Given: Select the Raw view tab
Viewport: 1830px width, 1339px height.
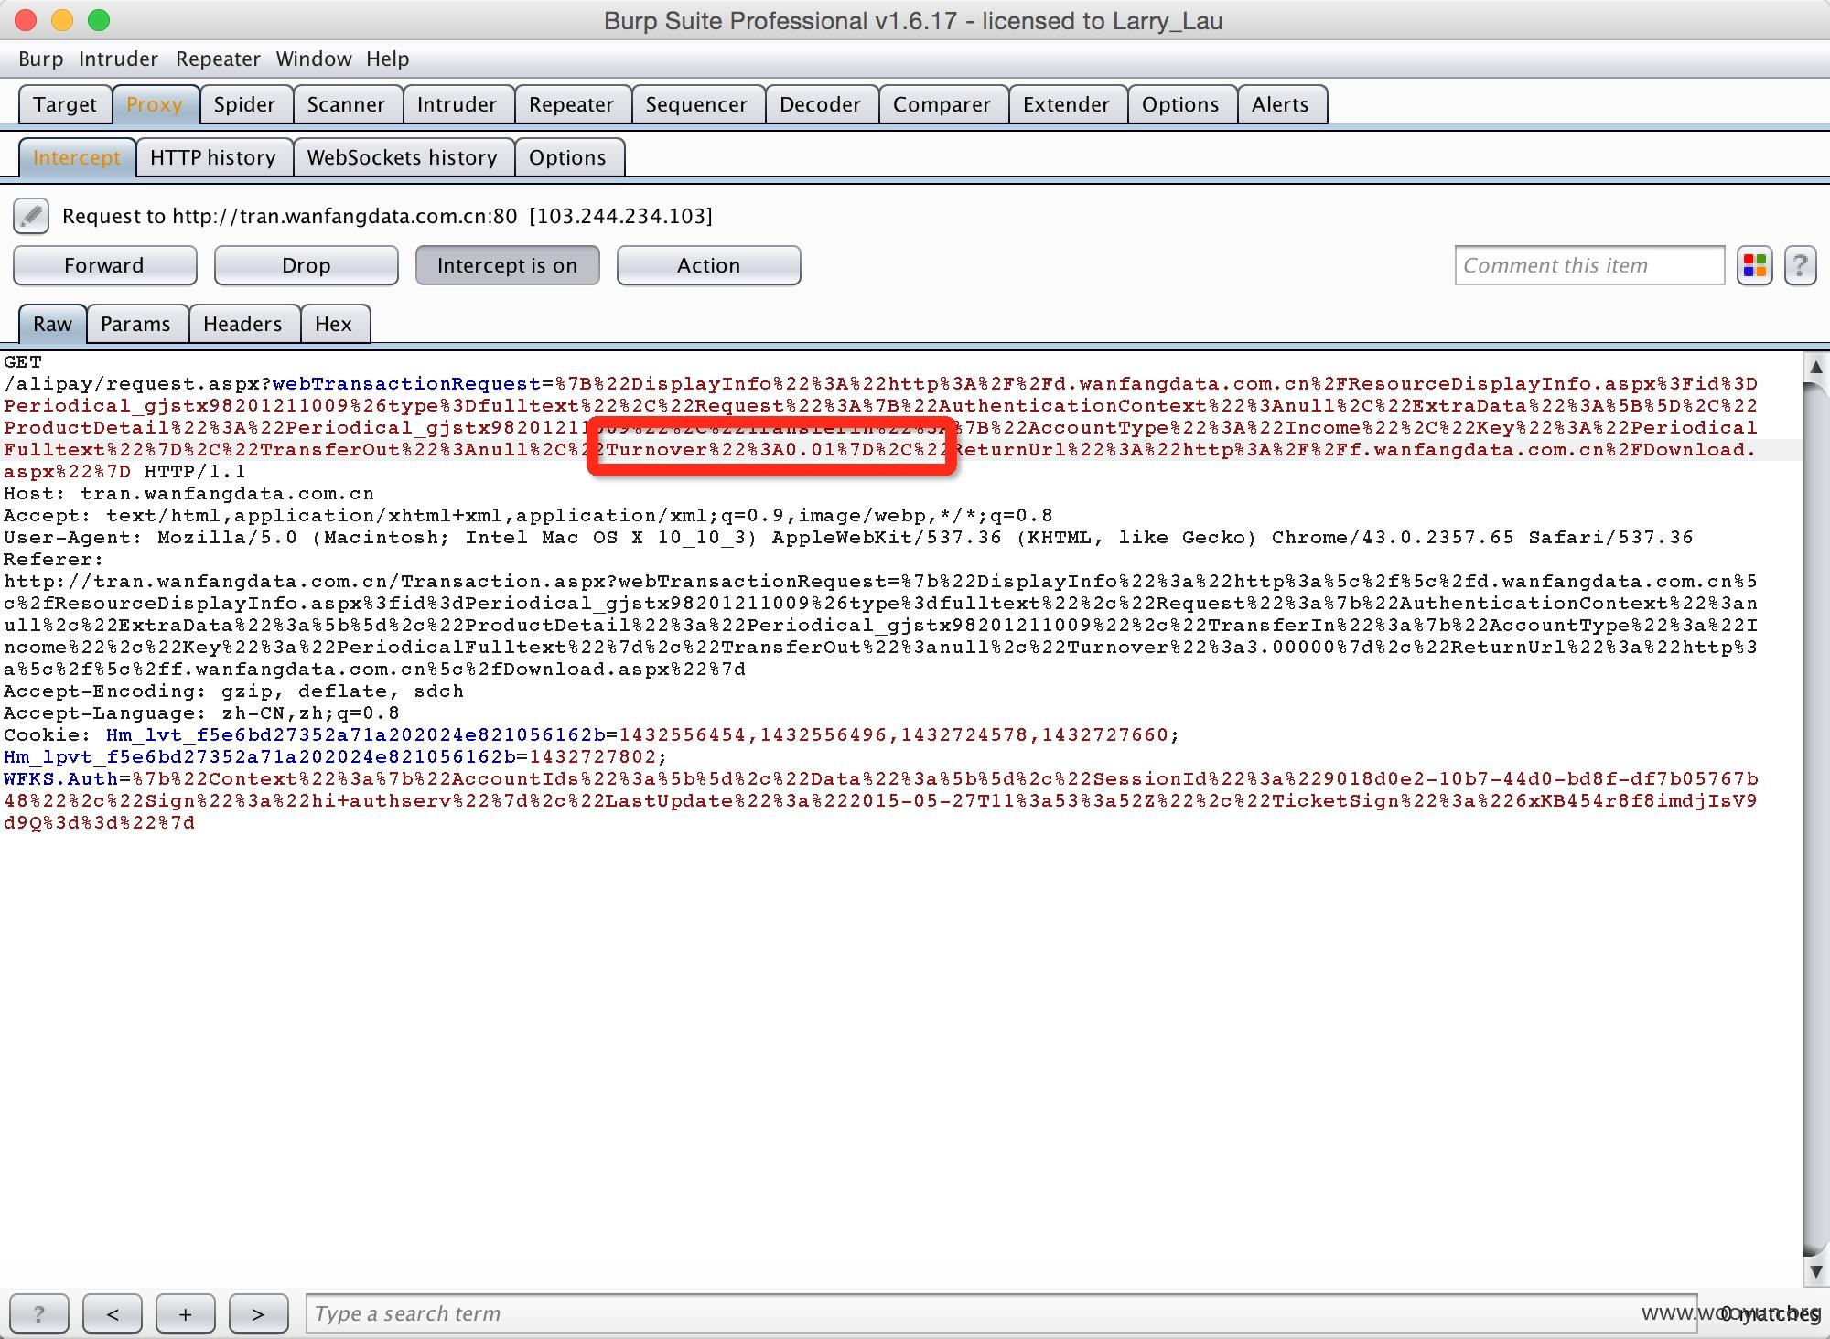Looking at the screenshot, I should (x=52, y=324).
